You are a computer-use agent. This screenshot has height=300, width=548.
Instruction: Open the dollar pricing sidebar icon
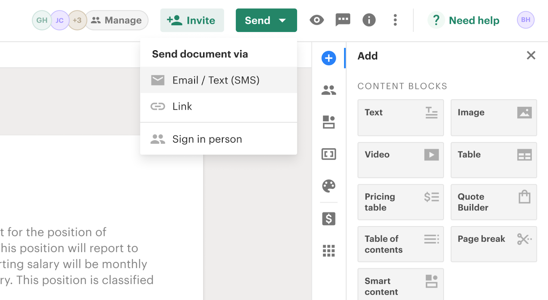(x=329, y=219)
